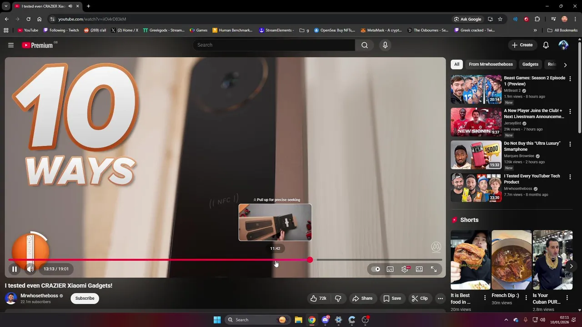Open the Human Benchmark bookmark

(x=232, y=30)
